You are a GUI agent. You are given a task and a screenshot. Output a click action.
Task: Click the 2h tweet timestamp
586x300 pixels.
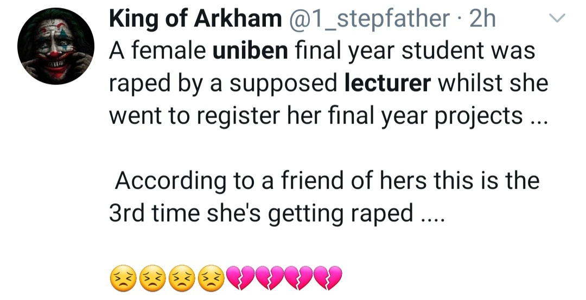pyautogui.click(x=482, y=20)
